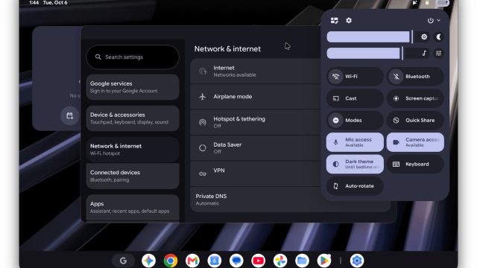Open Device & accessories category
Screen dimensions: 477x268
(x=133, y=118)
